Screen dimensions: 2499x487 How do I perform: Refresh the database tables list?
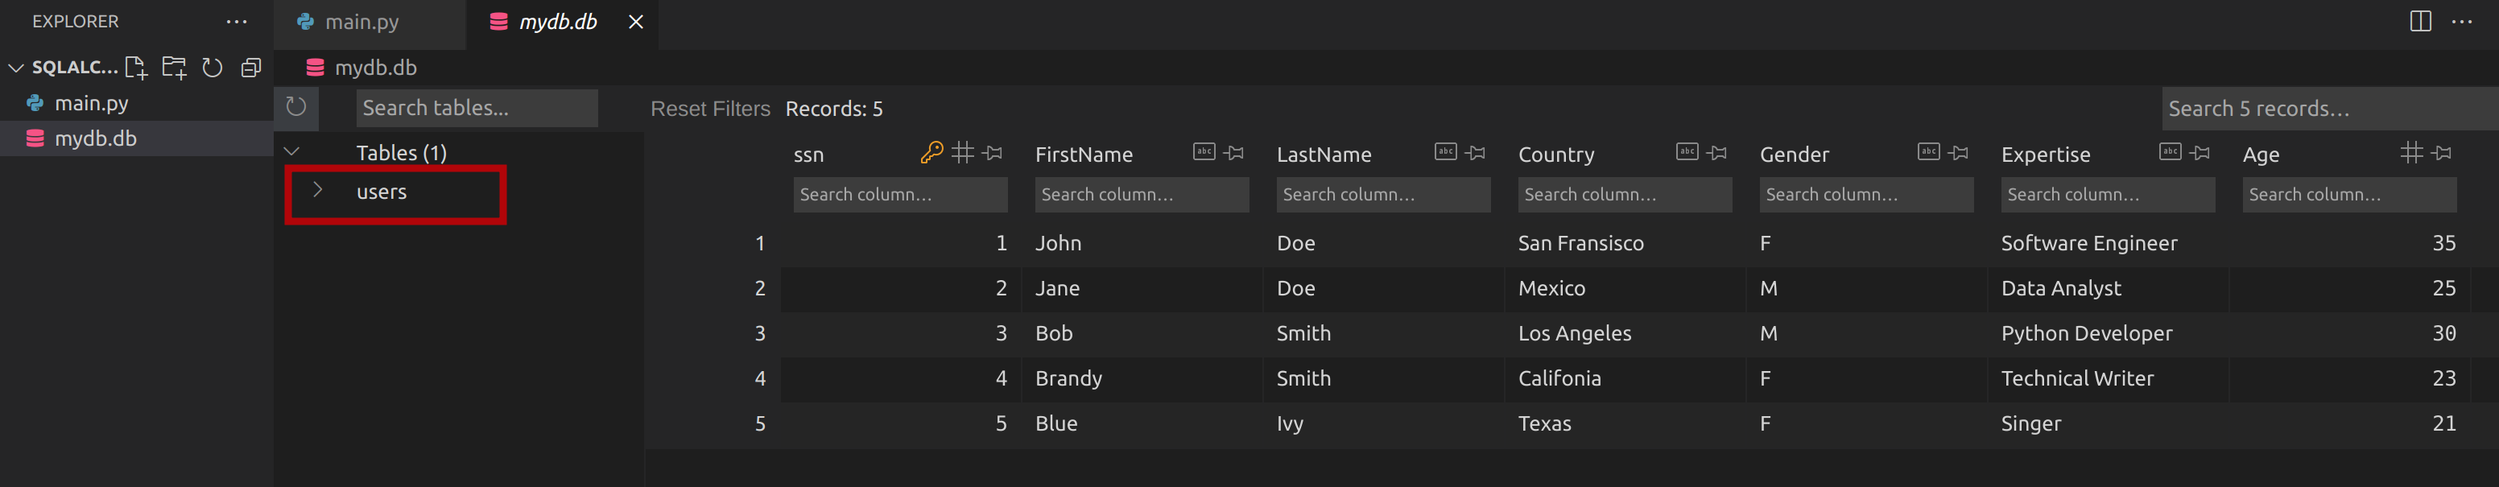(297, 107)
